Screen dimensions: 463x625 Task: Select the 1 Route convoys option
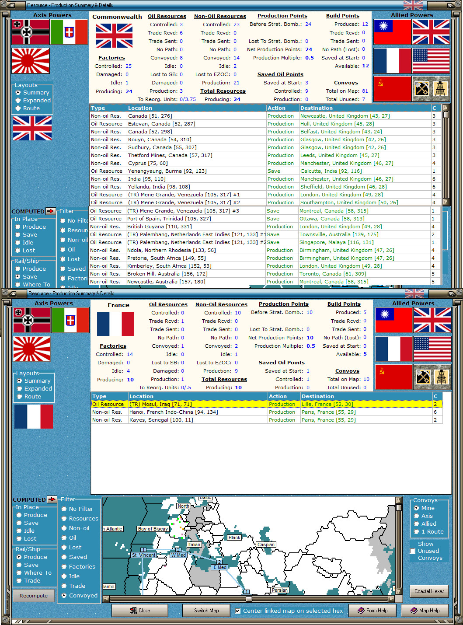(x=429, y=532)
